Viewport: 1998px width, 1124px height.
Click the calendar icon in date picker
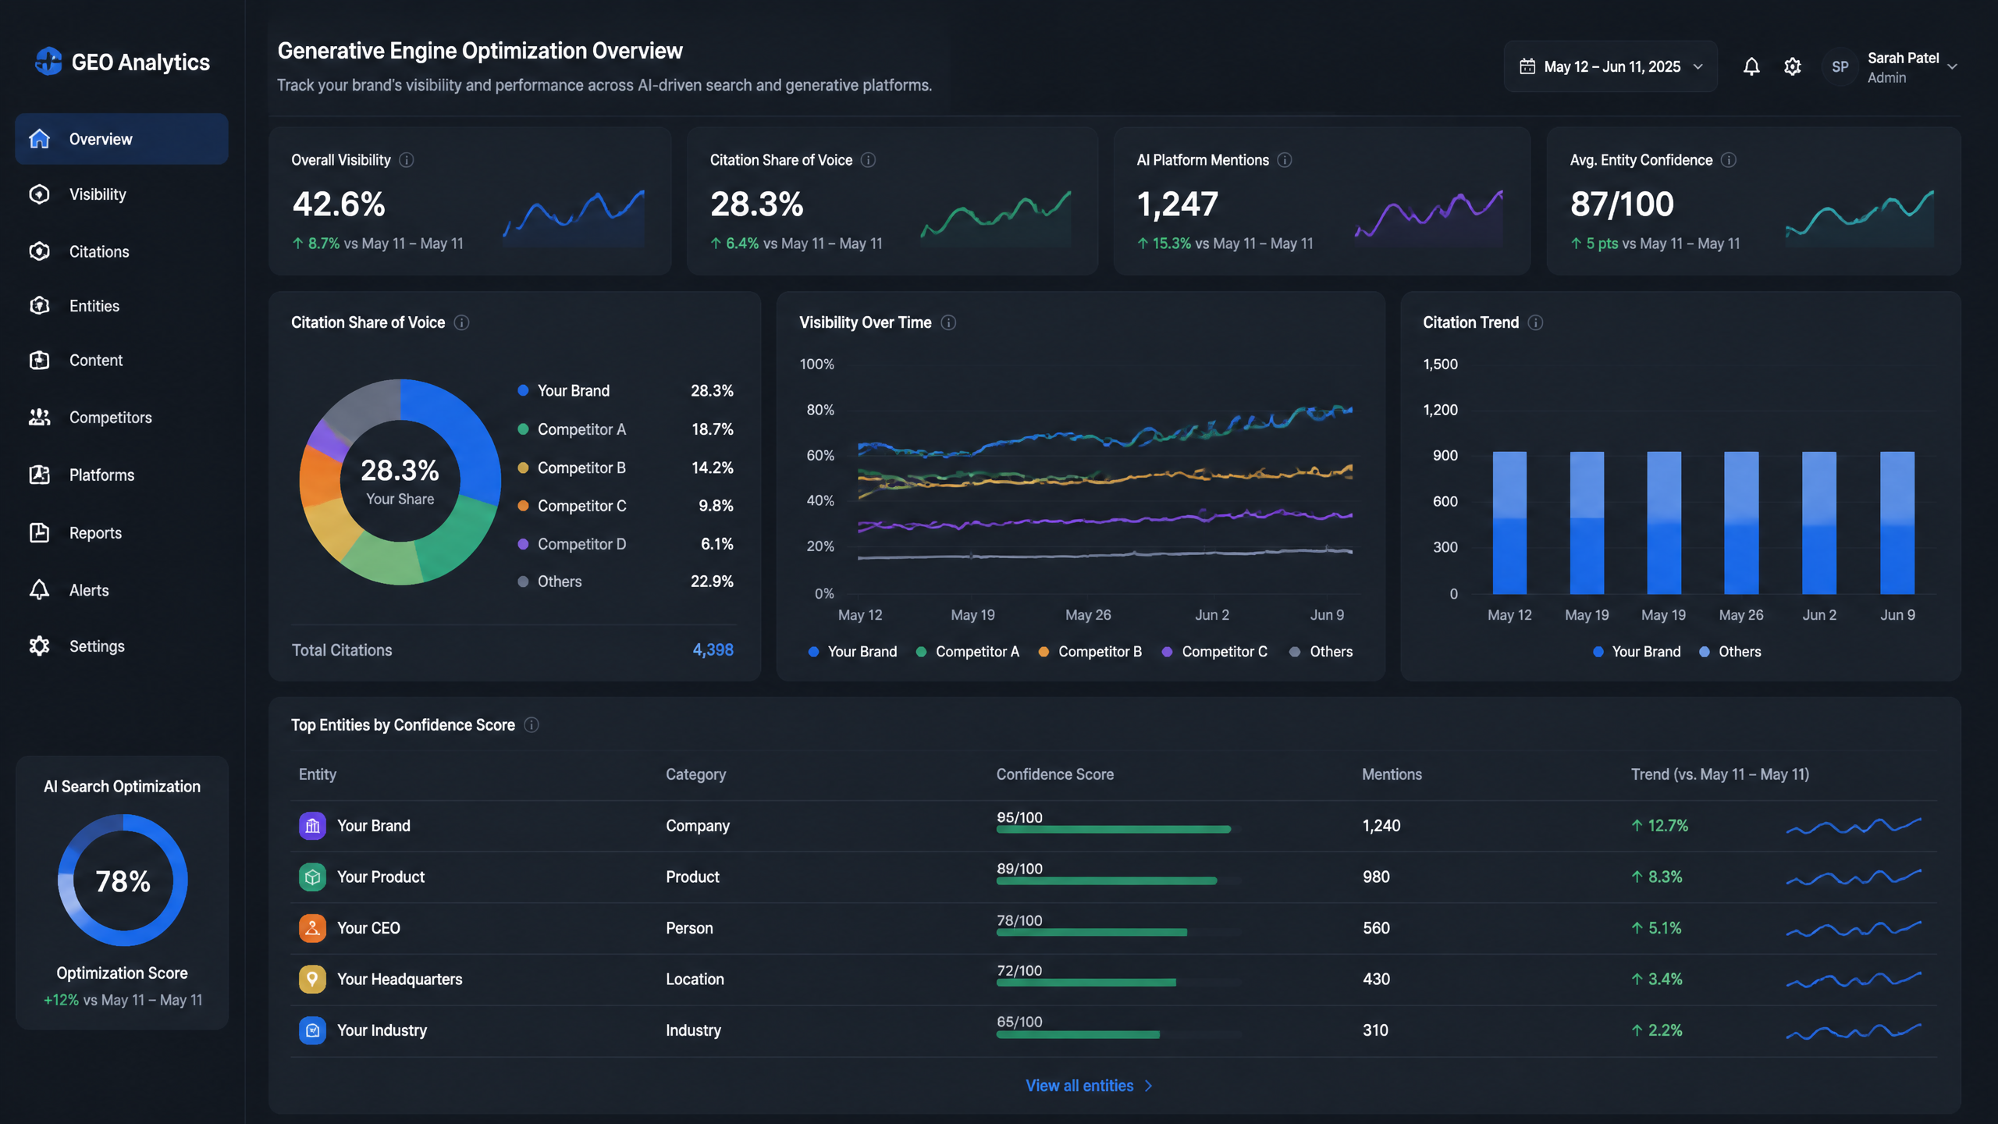point(1527,66)
